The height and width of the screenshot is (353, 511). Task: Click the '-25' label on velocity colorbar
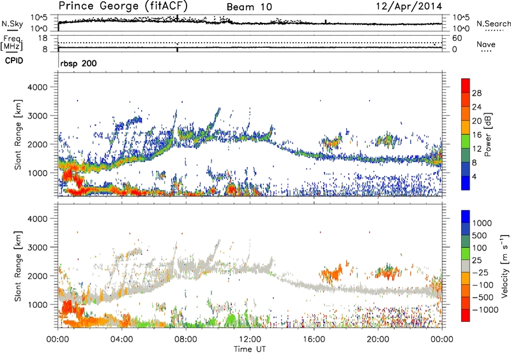coord(480,273)
